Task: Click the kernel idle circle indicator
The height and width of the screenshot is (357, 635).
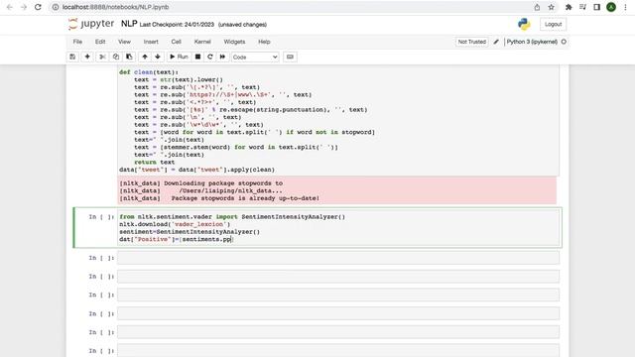Action: click(564, 42)
